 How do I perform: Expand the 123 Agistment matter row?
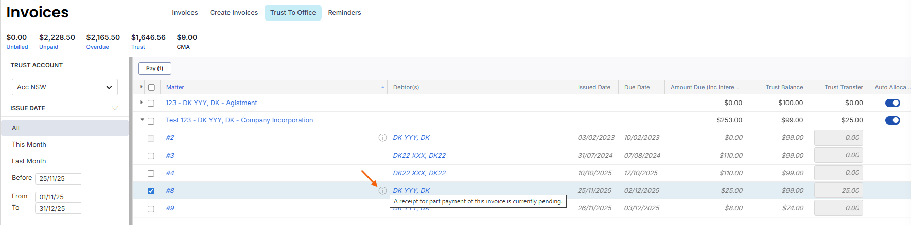(x=142, y=103)
